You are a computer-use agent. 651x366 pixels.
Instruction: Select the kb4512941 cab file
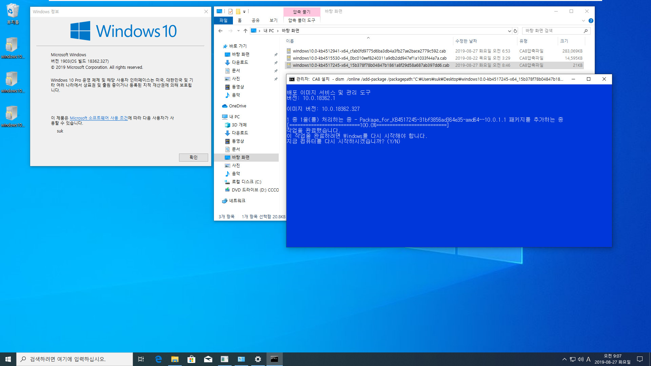point(369,51)
